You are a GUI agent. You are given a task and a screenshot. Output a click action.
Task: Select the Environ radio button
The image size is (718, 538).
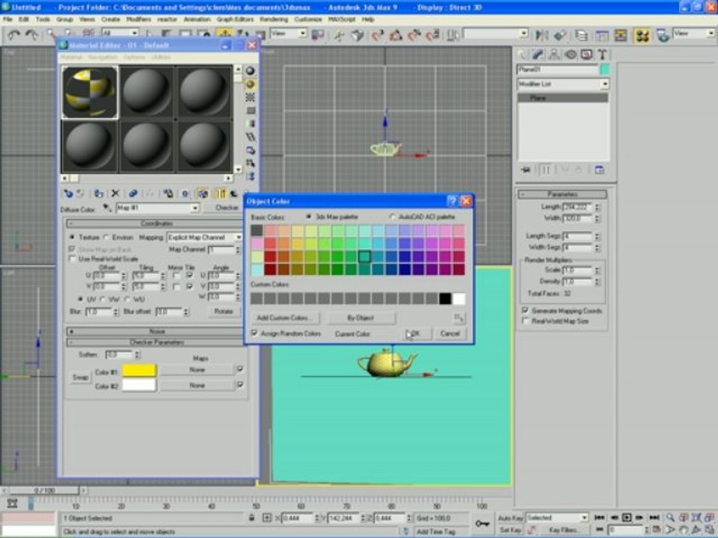(106, 238)
